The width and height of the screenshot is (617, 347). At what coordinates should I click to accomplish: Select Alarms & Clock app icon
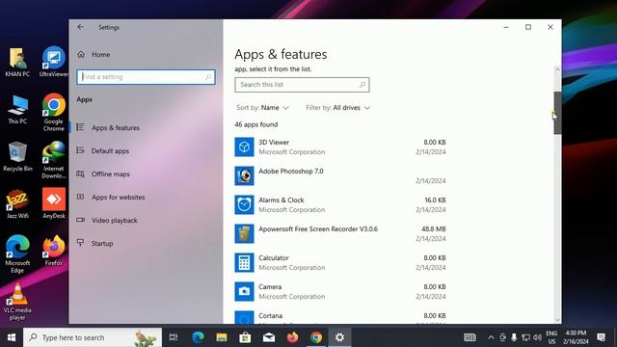coord(244,205)
